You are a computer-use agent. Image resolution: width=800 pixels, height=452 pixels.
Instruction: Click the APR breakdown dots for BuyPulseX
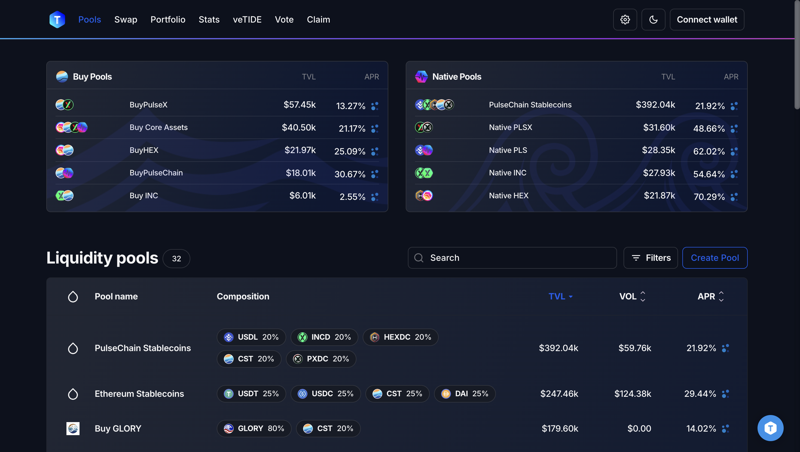point(374,106)
